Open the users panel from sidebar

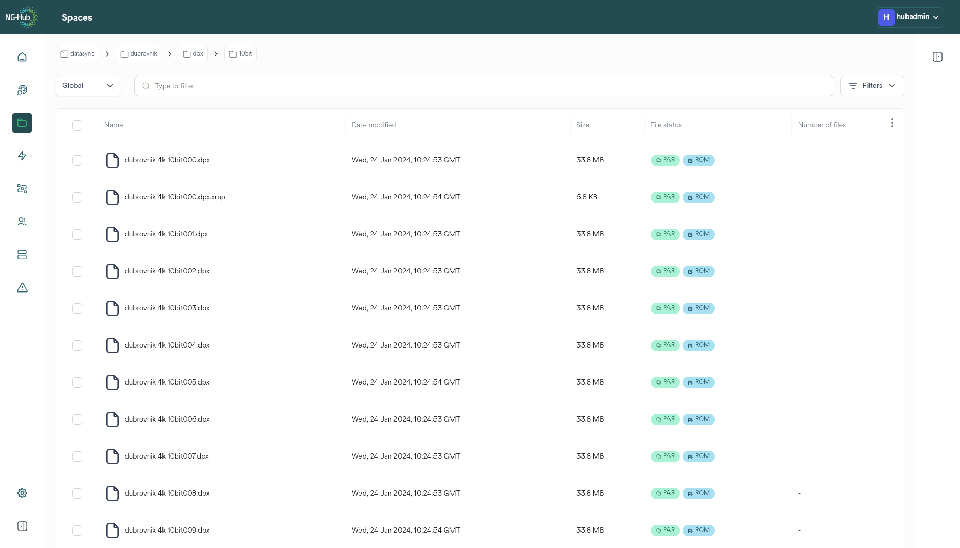pos(22,221)
